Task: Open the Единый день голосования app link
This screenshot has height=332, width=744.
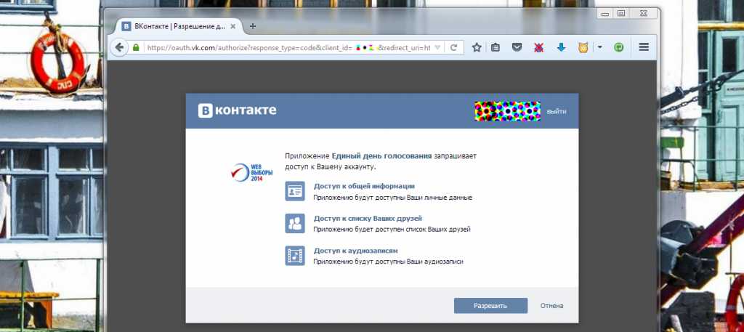Action: click(381, 155)
